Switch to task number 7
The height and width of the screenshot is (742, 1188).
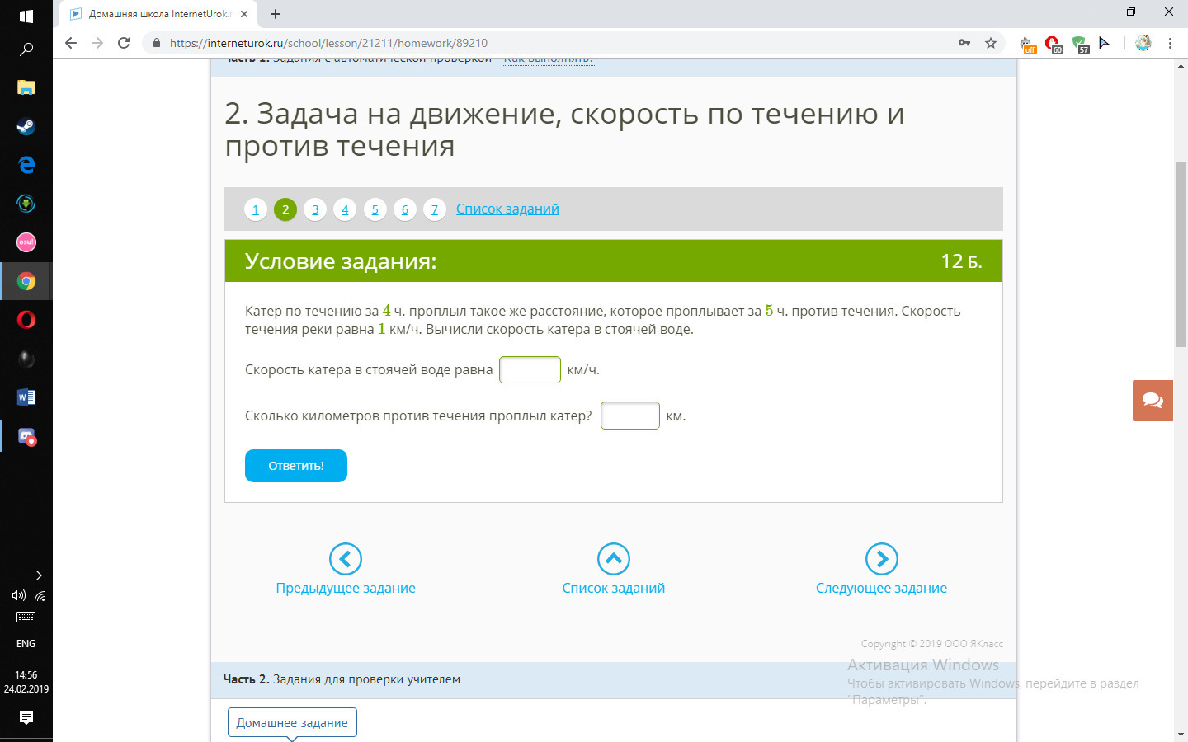point(434,209)
